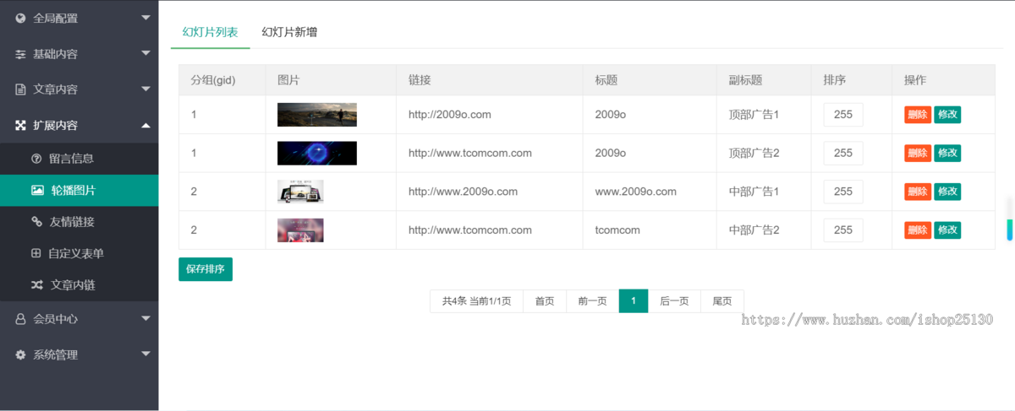Click the globe icon beside 全局配置
Viewport: 1015px width, 411px height.
point(20,18)
